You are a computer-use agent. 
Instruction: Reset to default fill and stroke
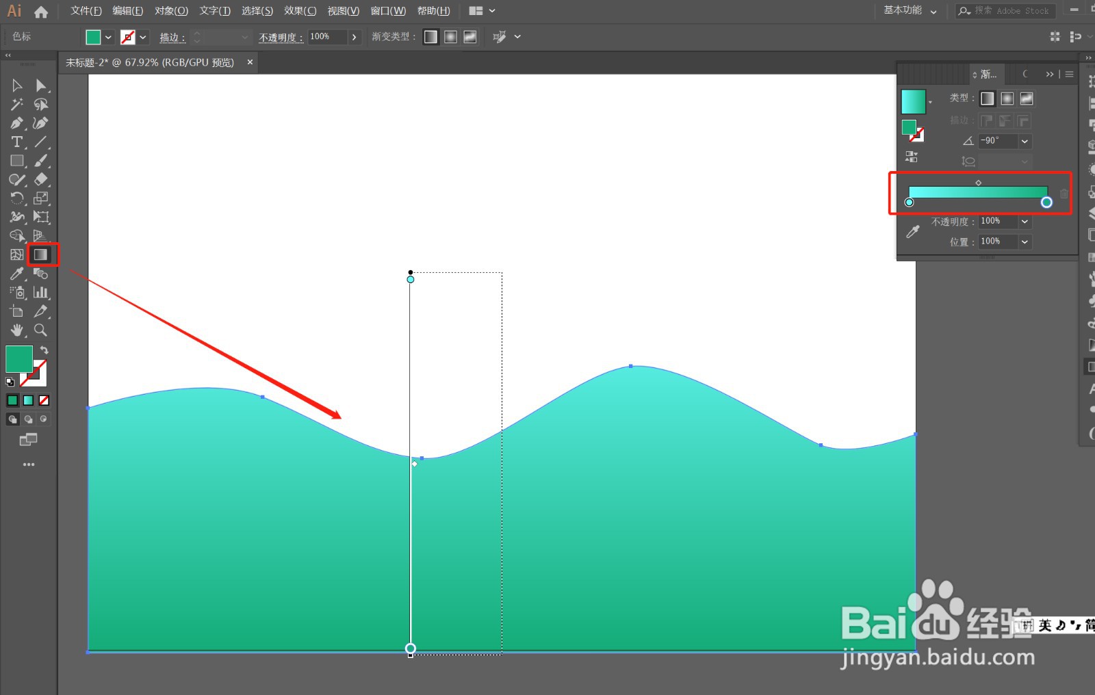pos(10,382)
